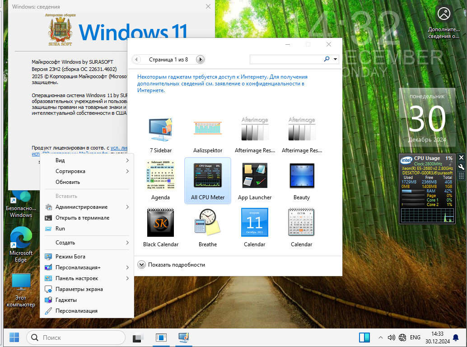Screen dimensions: 467x347
Task: Click the CPU gadget drag grip handle
Action: coord(461,176)
